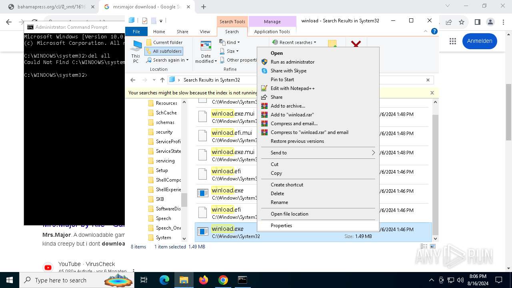Select Current folder search location
The width and height of the screenshot is (512, 288).
tap(164, 42)
